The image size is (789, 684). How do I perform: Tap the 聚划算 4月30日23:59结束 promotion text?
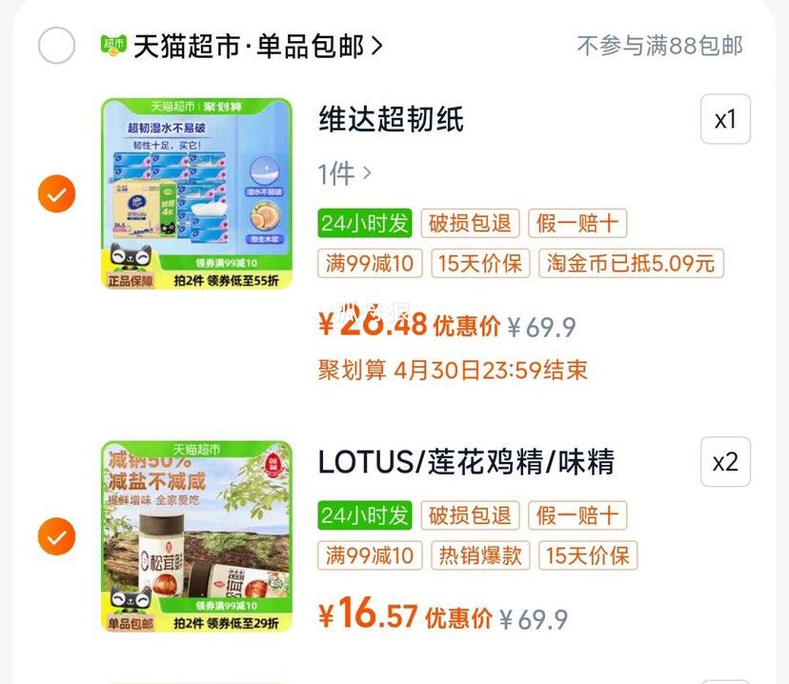point(453,371)
